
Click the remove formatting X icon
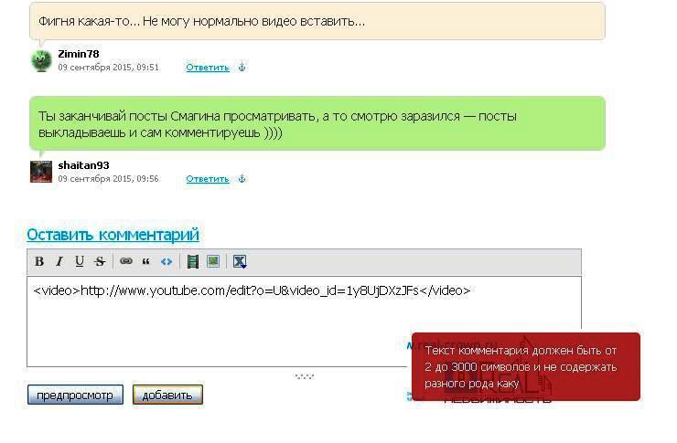pos(240,262)
